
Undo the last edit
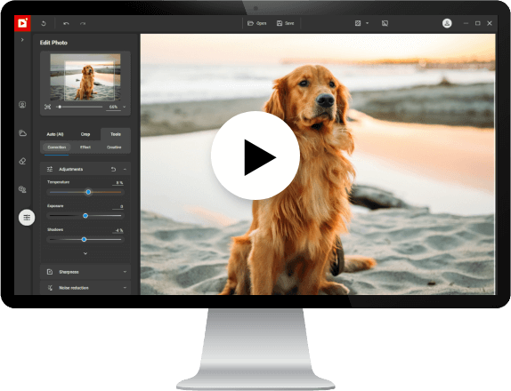(66, 23)
